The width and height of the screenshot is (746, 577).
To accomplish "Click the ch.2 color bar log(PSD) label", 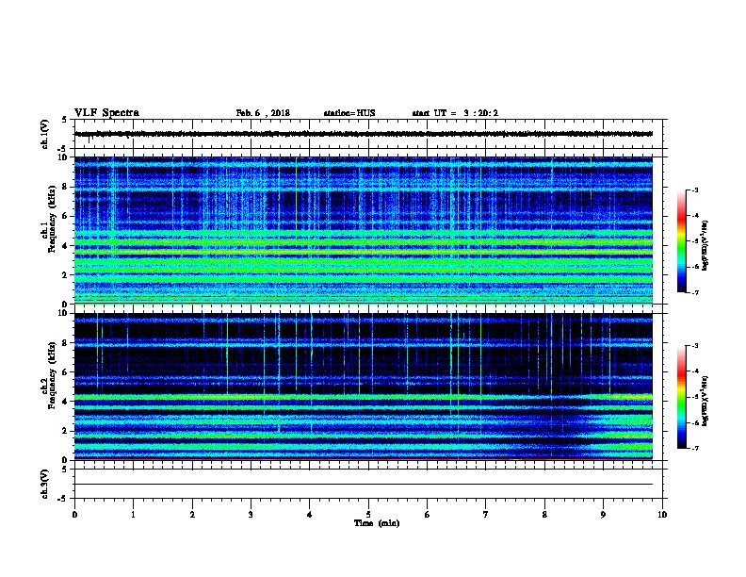I will [x=705, y=401].
